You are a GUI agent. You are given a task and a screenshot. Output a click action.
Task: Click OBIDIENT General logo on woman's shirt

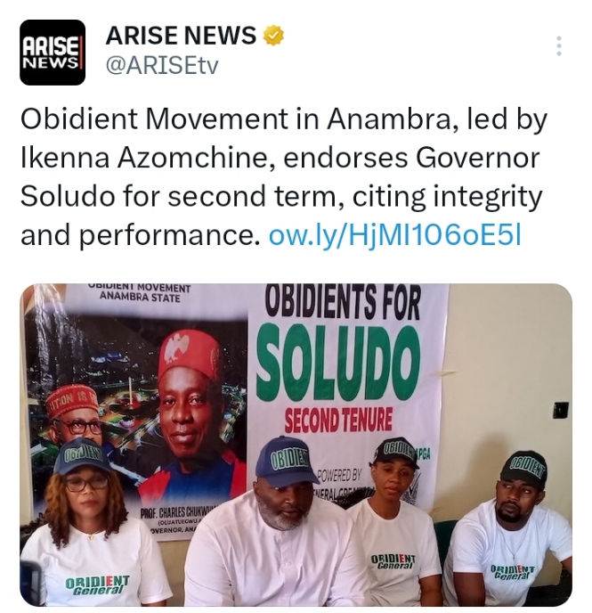coord(97,585)
